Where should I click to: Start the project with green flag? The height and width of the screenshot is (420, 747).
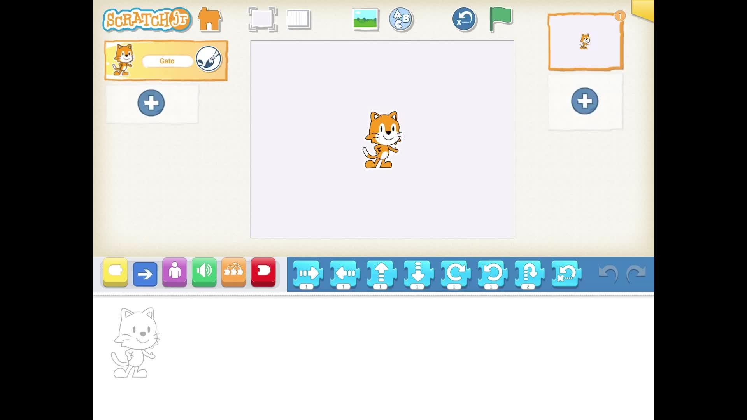[x=501, y=19]
